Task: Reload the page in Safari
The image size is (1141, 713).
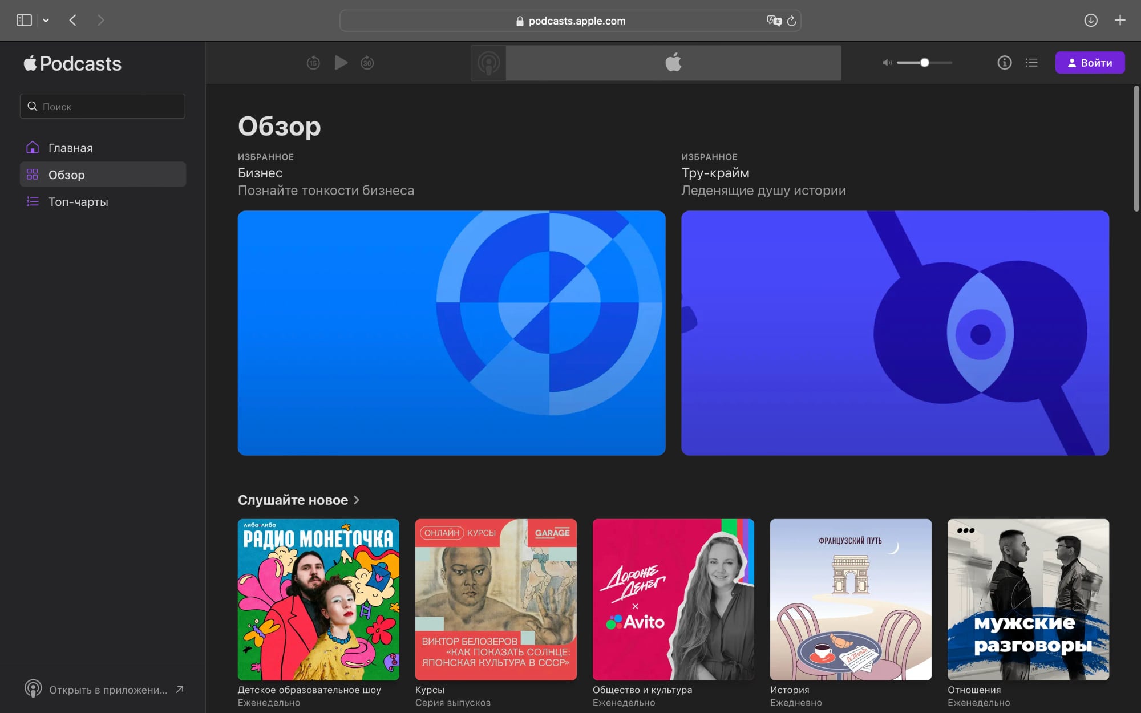Action: pos(792,21)
